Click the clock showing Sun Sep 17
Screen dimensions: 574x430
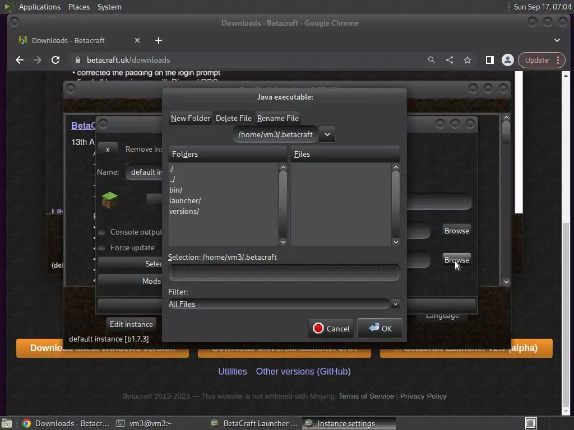542,7
